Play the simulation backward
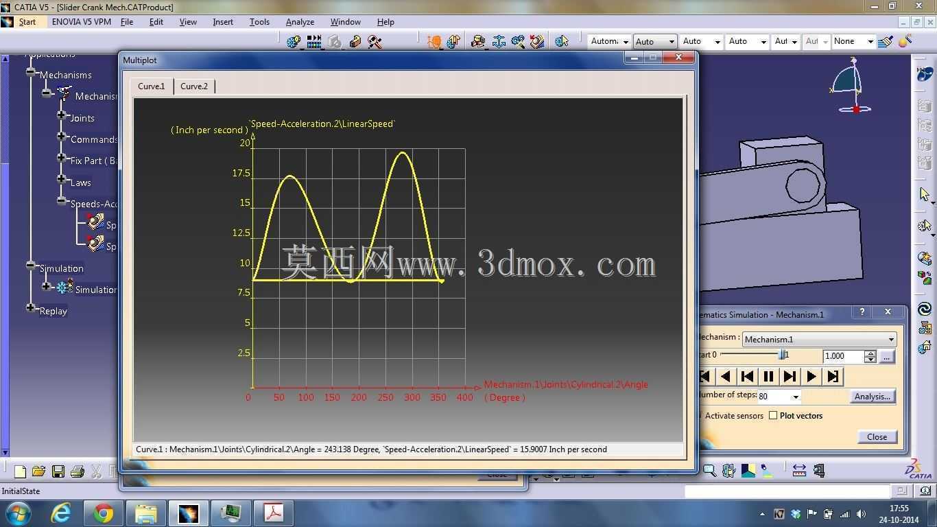The width and height of the screenshot is (937, 527). point(726,376)
